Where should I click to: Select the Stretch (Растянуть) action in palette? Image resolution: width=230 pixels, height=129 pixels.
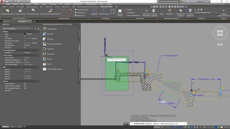[x=48, y=39]
